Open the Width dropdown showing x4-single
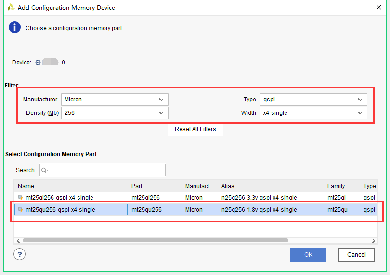 pyautogui.click(x=313, y=113)
